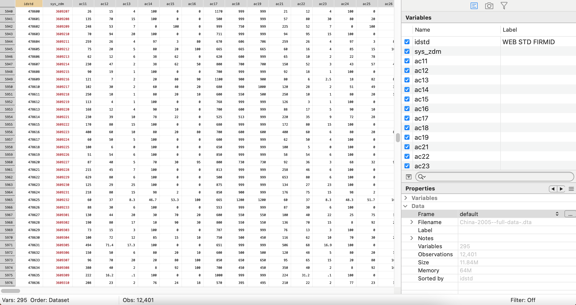Viewport: 576px width, 305px height.
Task: Expand the Filename property row
Action: (x=412, y=222)
